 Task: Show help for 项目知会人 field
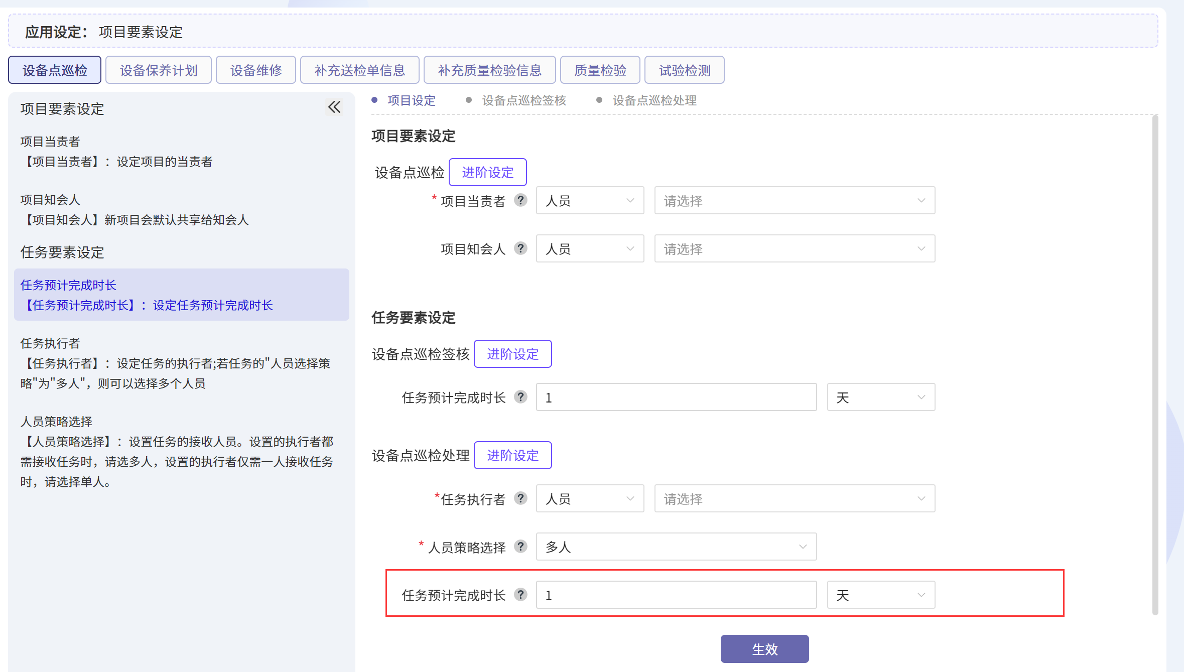[520, 248]
